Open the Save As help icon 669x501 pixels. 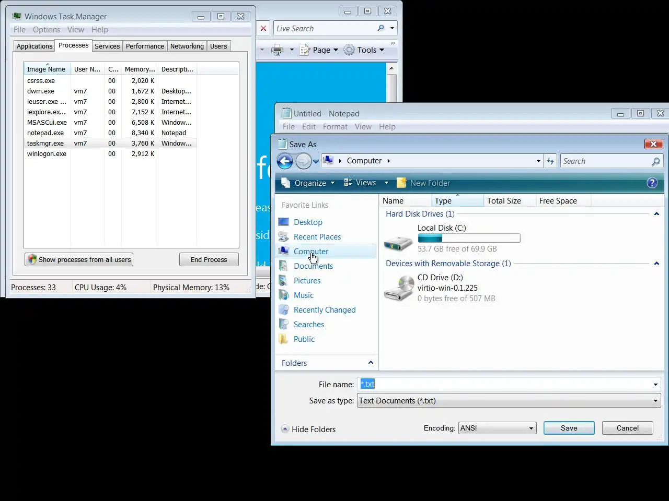tap(652, 183)
